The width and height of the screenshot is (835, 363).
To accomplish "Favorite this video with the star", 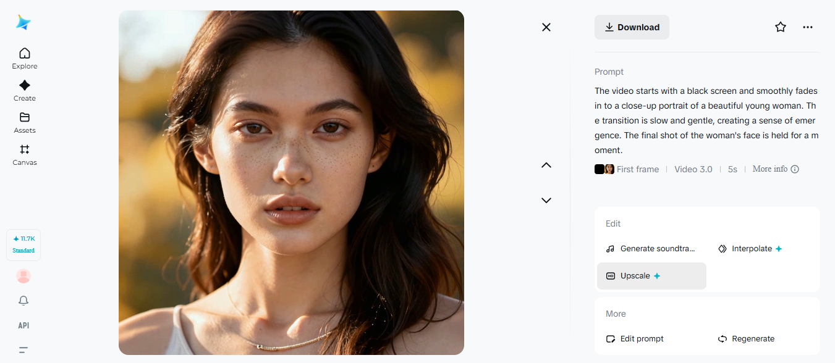I will [x=781, y=27].
